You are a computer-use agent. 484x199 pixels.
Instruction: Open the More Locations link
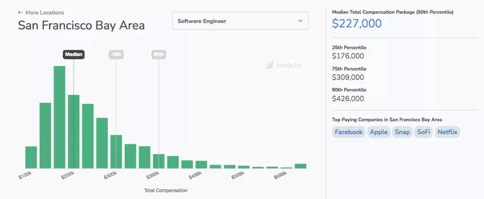[44, 13]
